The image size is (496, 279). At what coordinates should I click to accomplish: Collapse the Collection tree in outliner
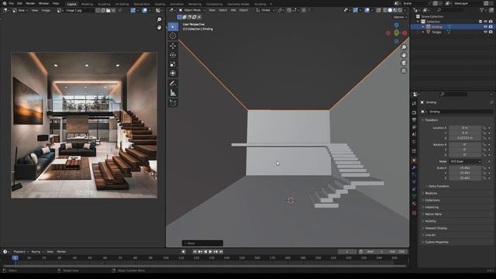tap(418, 22)
